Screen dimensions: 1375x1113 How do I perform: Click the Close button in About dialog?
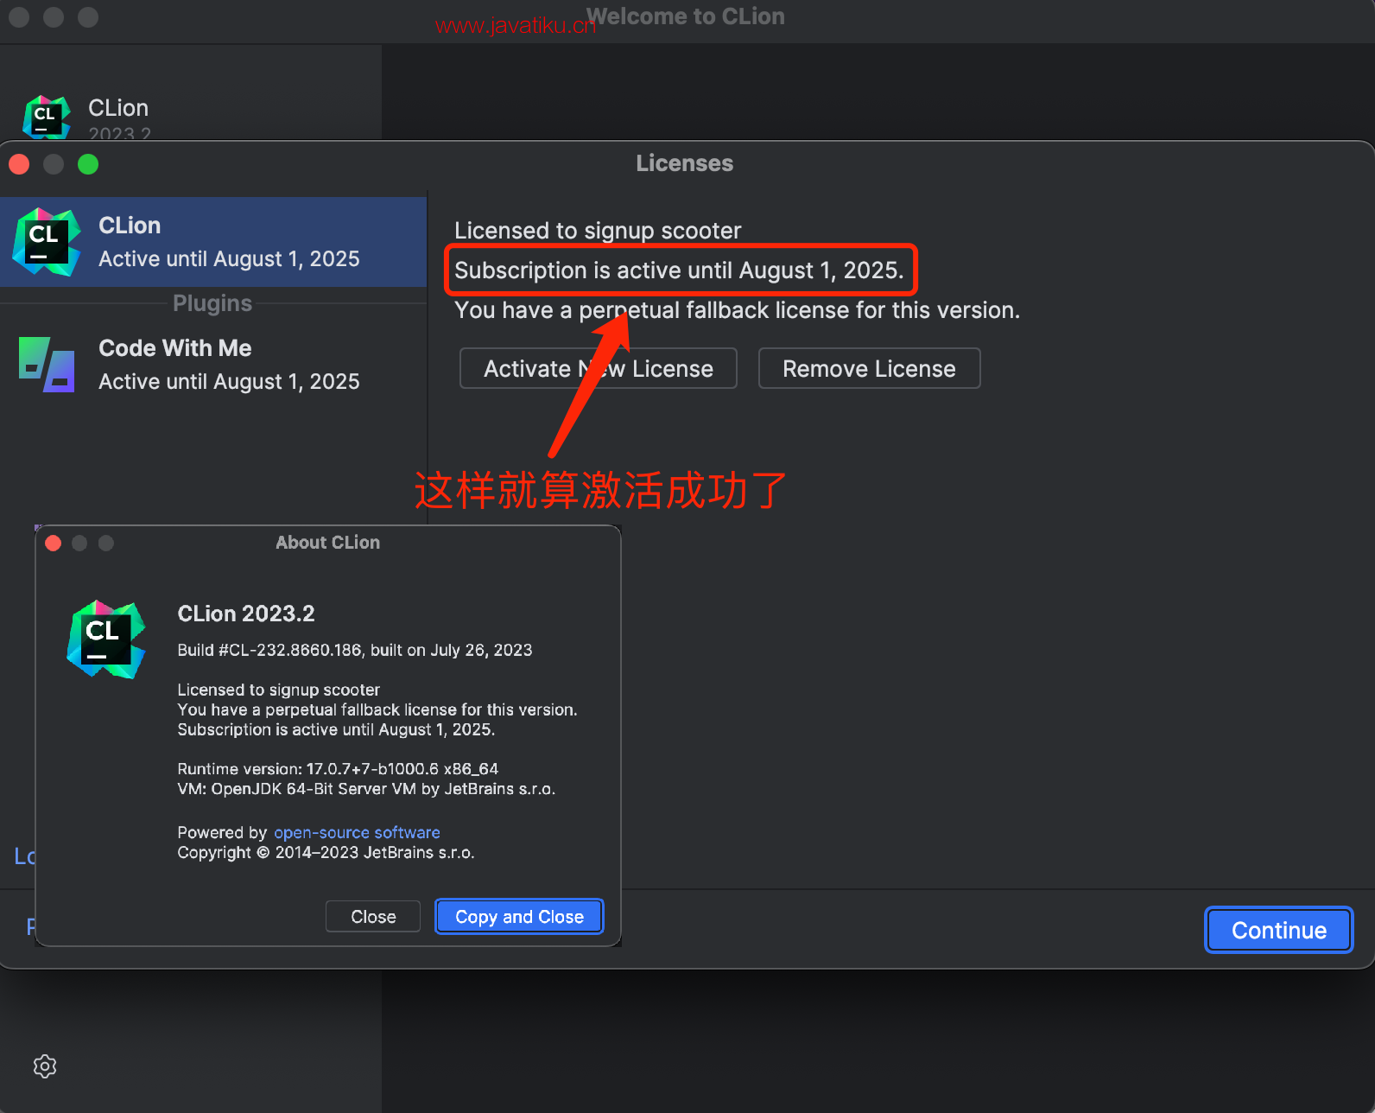(373, 917)
